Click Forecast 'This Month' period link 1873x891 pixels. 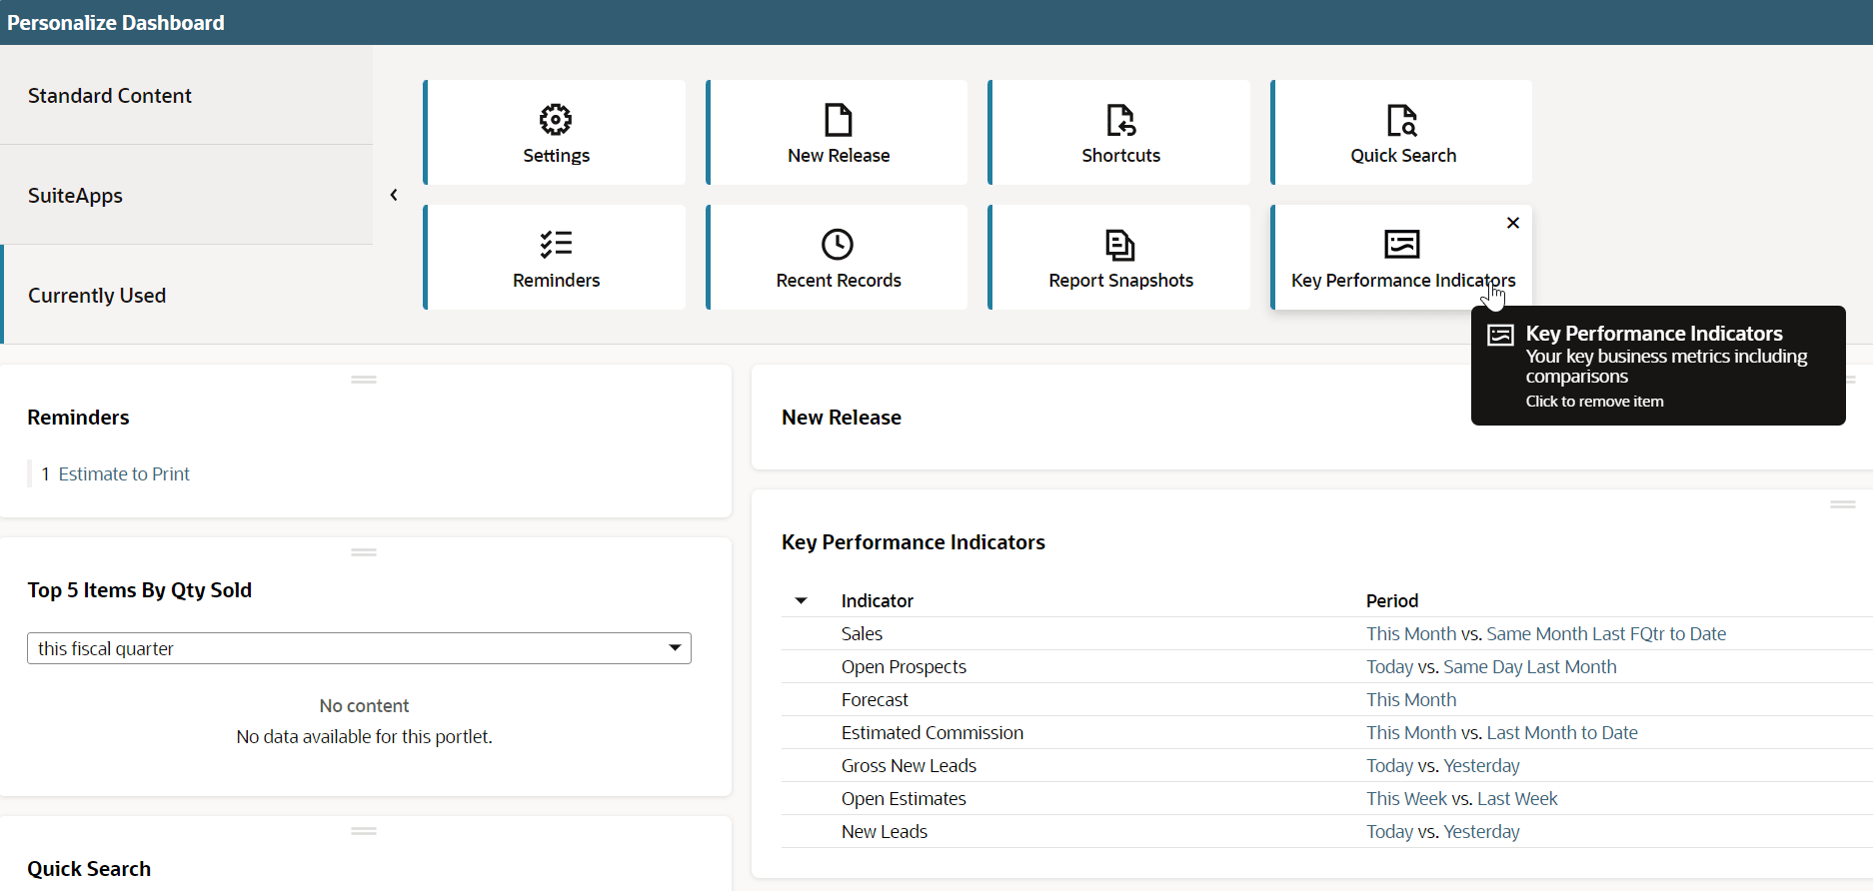[x=1411, y=700]
